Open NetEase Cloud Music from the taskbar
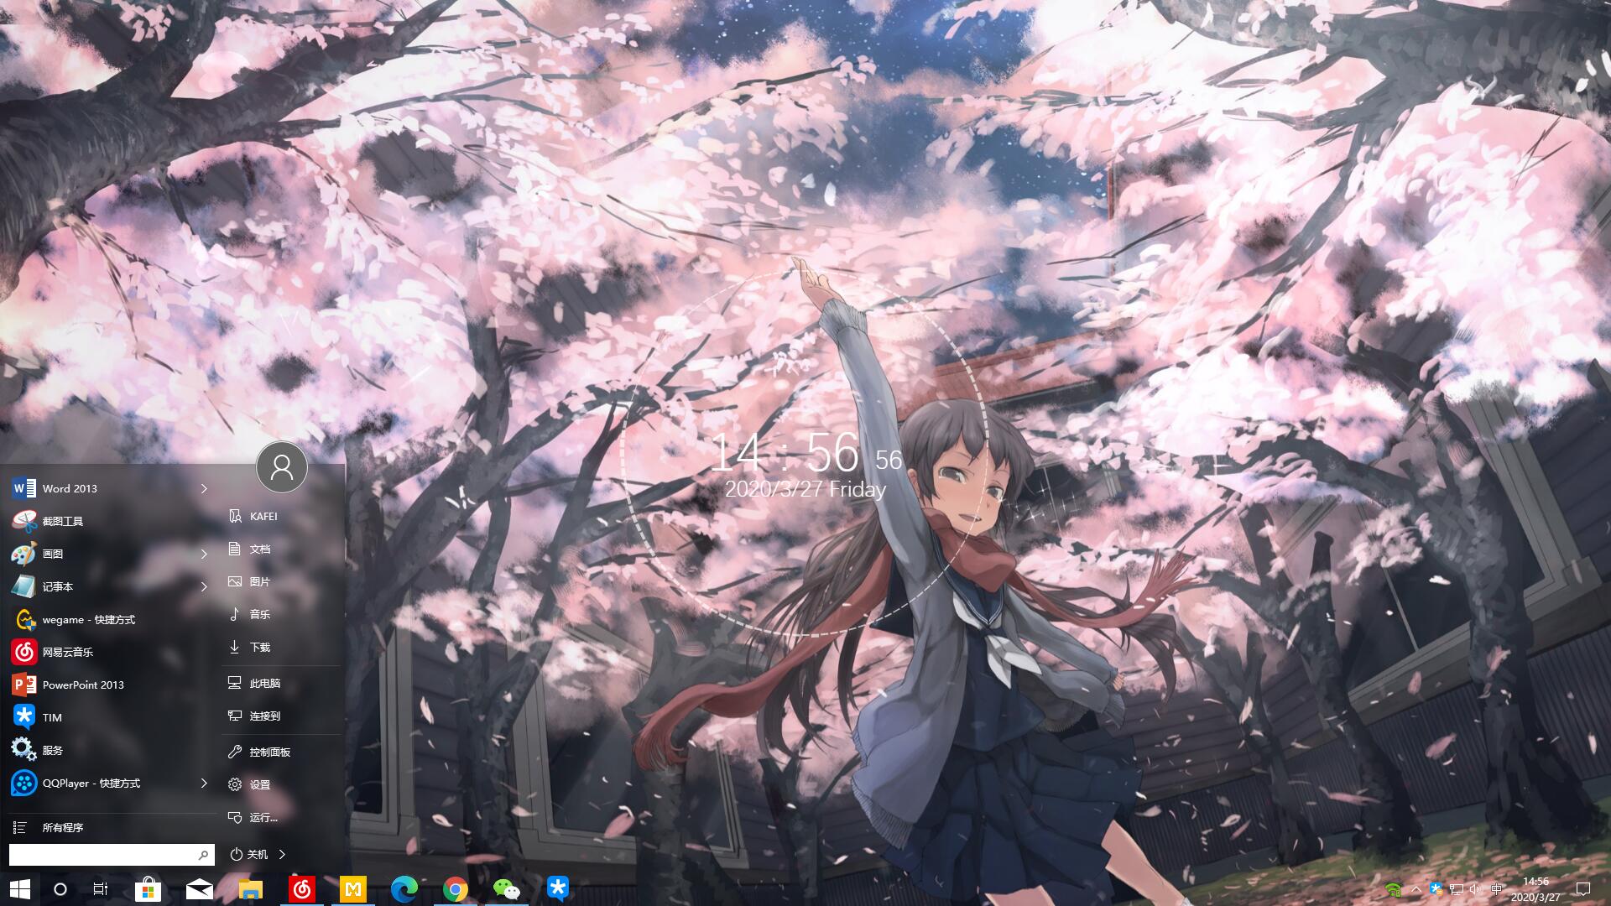Viewport: 1611px width, 906px height. [x=303, y=889]
